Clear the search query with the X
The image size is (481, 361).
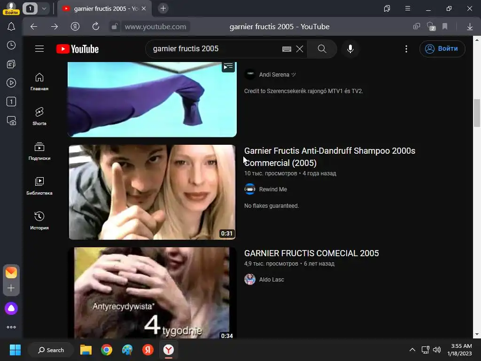300,49
